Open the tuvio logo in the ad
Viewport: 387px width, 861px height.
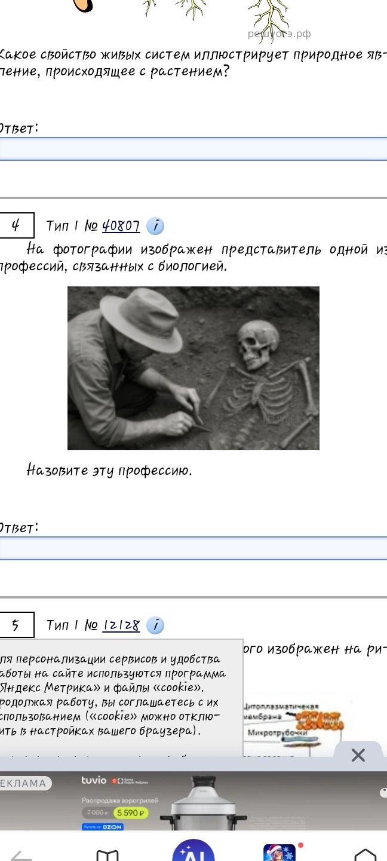tap(94, 780)
